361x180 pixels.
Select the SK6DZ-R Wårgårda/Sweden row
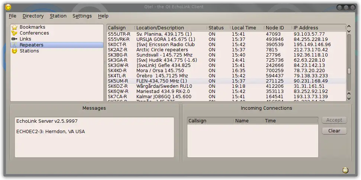[x=226, y=86]
